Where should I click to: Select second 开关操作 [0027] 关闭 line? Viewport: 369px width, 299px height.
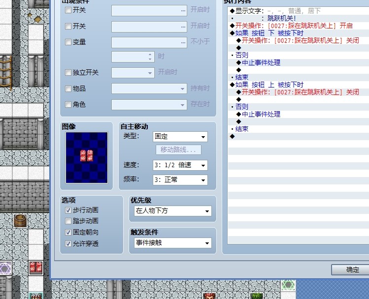298,92
